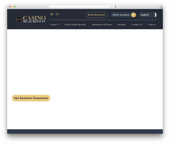Click Our Exclusive Promotions button
Screen dimensions: 170x144
pyautogui.click(x=31, y=98)
